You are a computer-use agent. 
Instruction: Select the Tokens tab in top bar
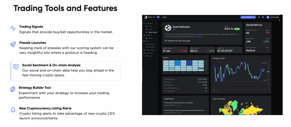click(165, 17)
